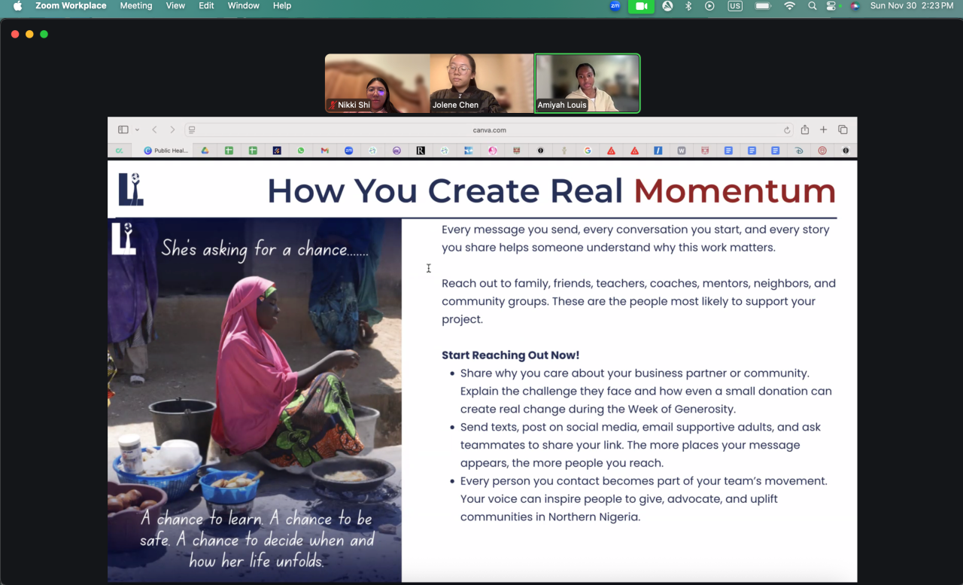Image resolution: width=963 pixels, height=585 pixels.
Task: Click the bullet starting Send texts, post
Action: [641, 445]
